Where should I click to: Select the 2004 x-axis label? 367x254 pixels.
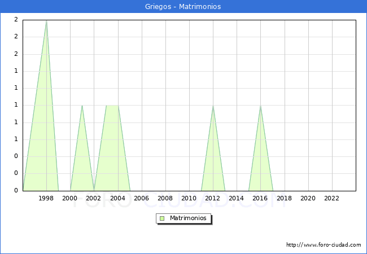(117, 199)
